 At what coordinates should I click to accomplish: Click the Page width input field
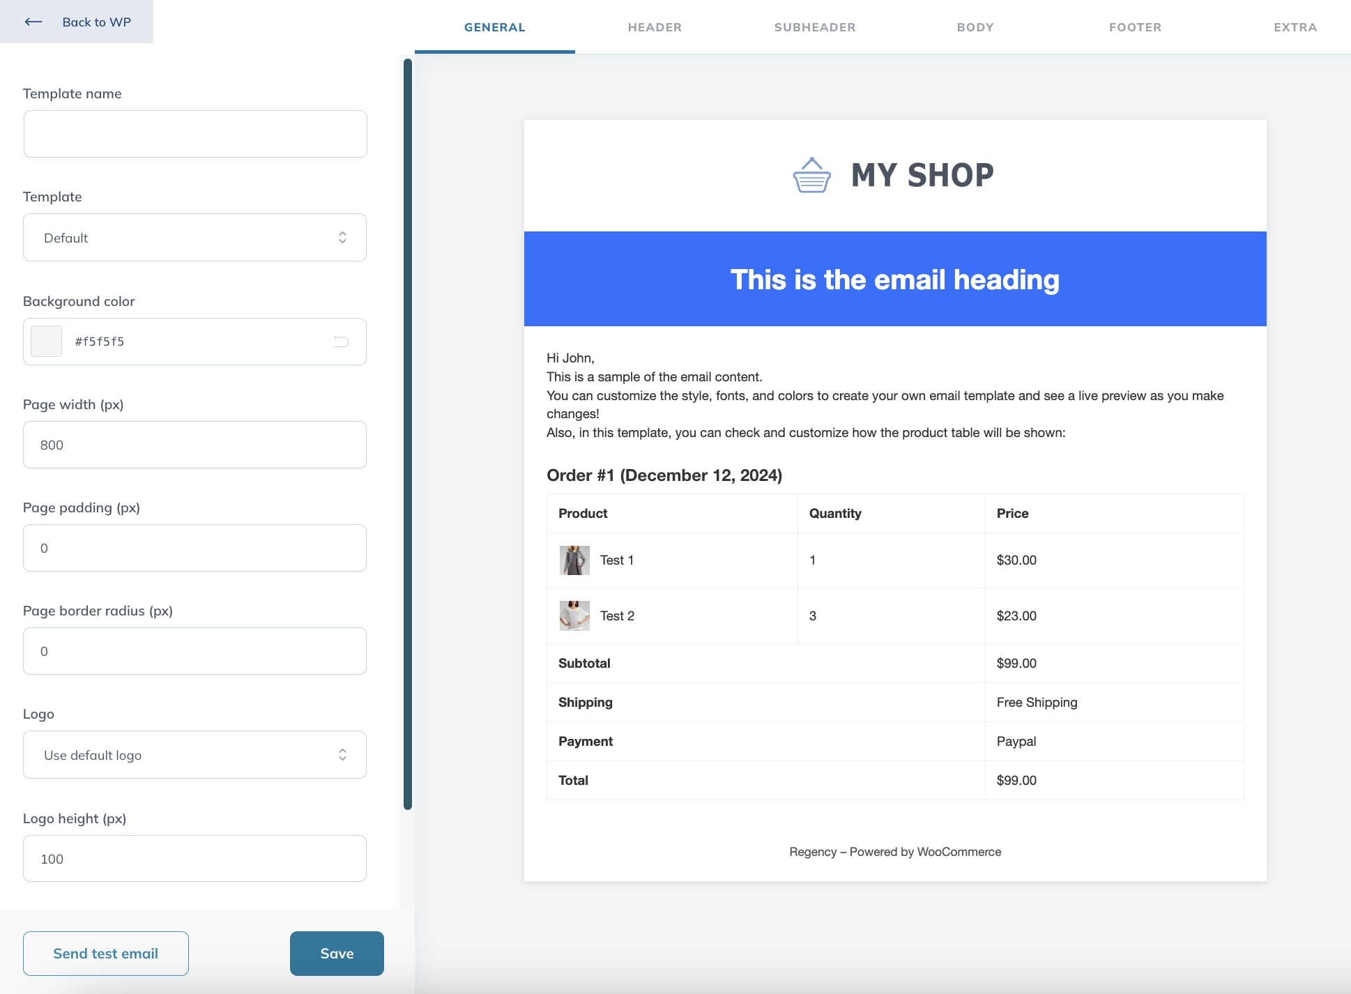pos(194,445)
